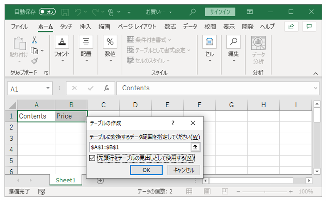Switch to the ページ レイアウト tab
The image size is (328, 203).
coord(137,27)
